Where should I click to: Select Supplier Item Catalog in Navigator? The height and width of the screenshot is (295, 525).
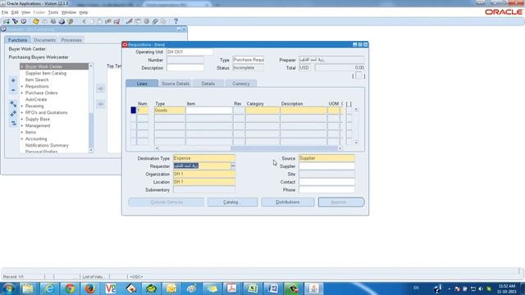point(46,73)
